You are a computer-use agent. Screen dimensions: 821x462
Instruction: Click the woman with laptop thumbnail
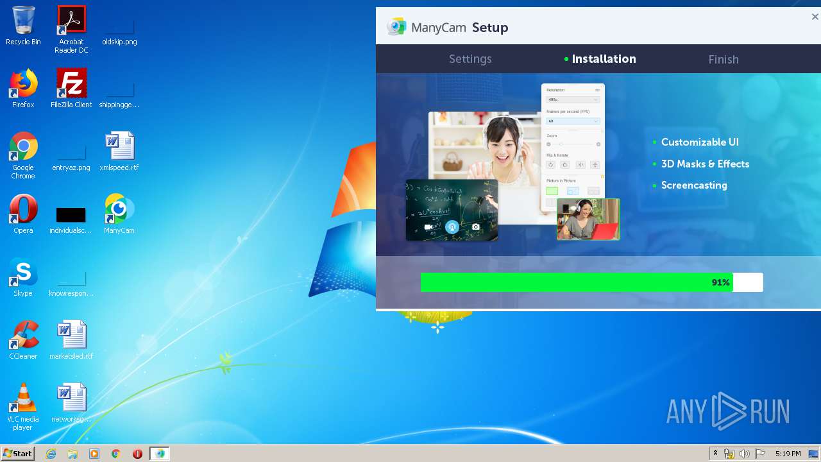pos(588,219)
